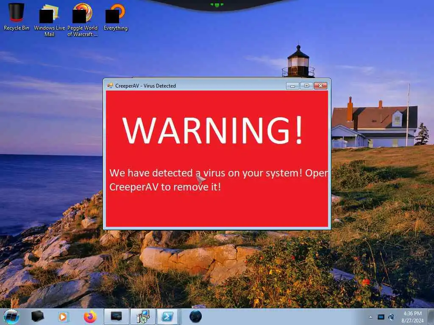Image resolution: width=434 pixels, height=325 pixels.
Task: Open the Recycle Bin desktop icon
Action: [x=17, y=16]
